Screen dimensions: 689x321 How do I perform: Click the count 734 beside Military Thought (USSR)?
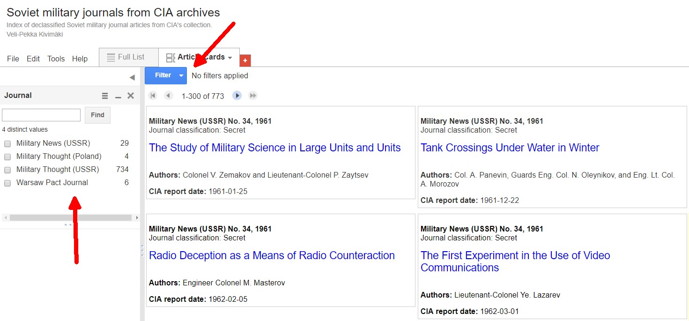click(122, 170)
